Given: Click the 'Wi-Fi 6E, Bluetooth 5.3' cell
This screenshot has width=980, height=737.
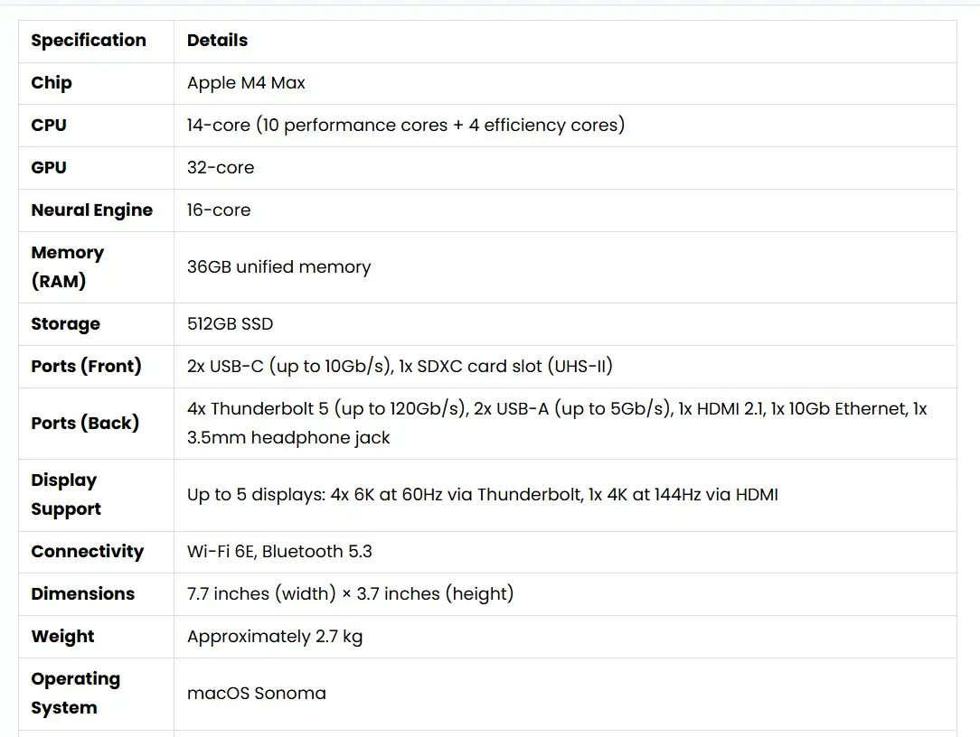Looking at the screenshot, I should 279,552.
